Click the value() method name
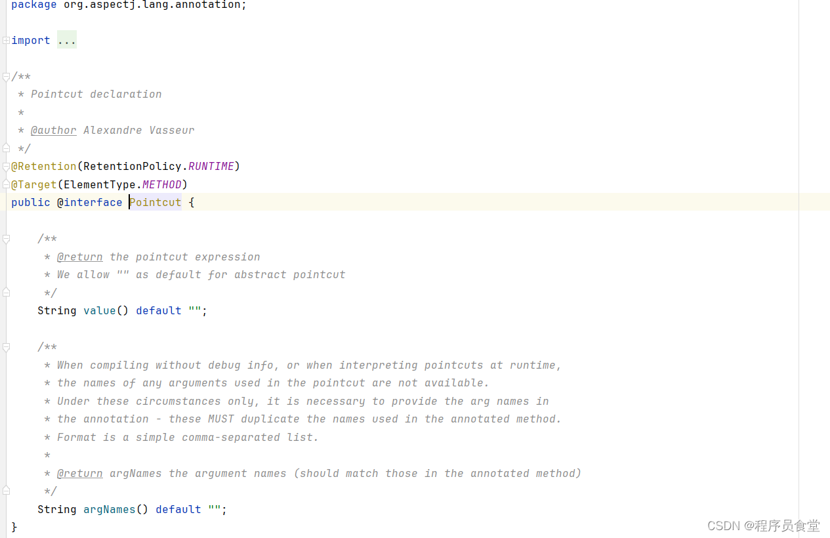The image size is (830, 538). click(100, 310)
